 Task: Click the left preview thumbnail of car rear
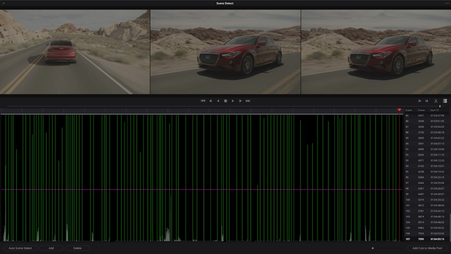(74, 51)
